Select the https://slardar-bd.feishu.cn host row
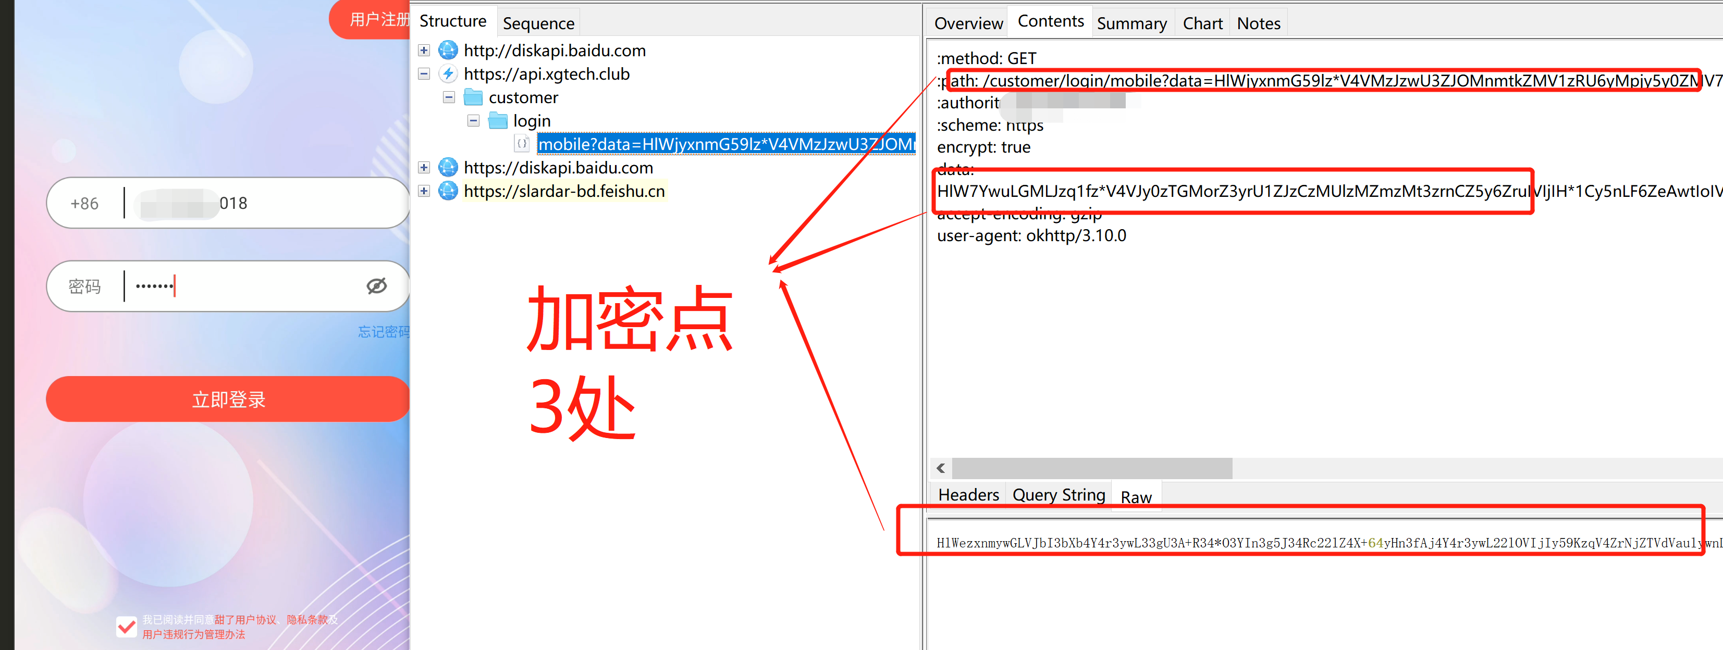This screenshot has height=650, width=1723. (564, 191)
